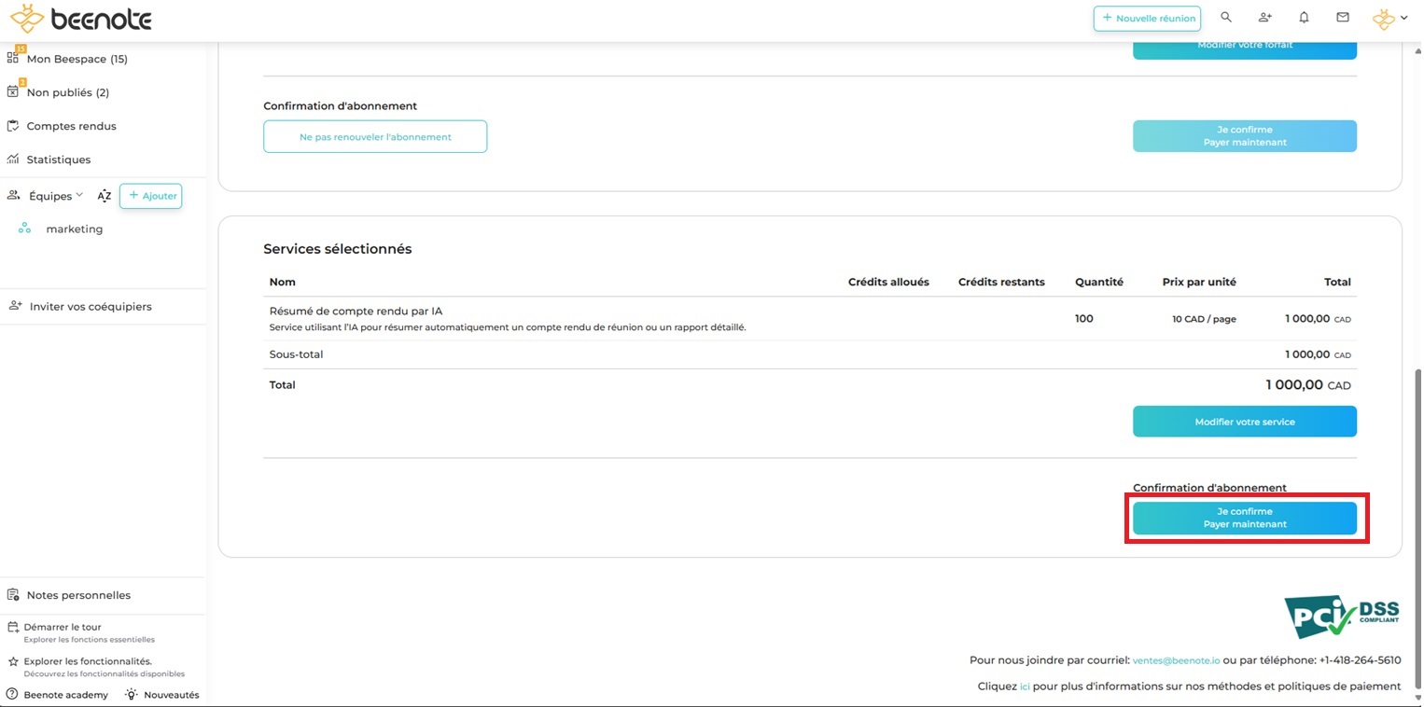Open Comptes rendus section
This screenshot has height=707, width=1424.
pos(71,126)
